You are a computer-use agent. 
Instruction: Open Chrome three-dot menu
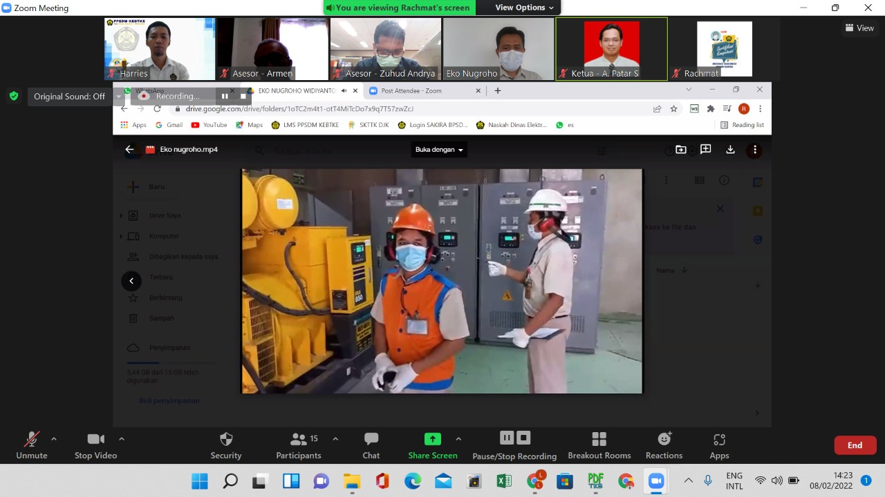760,108
